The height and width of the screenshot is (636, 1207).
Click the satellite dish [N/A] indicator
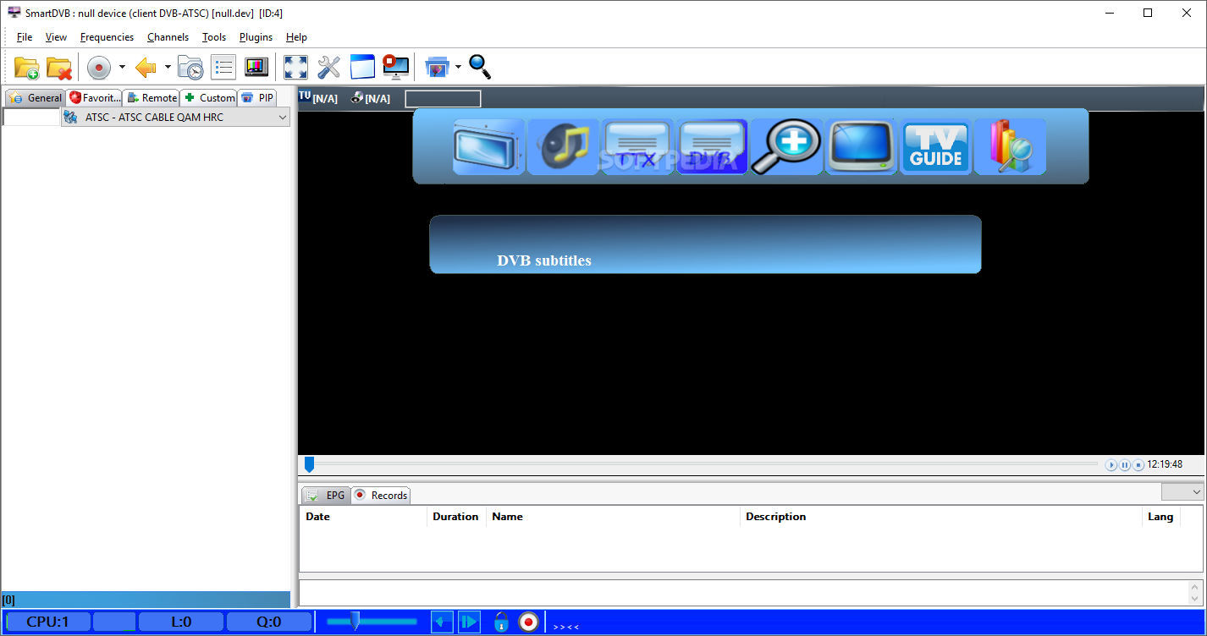point(371,98)
